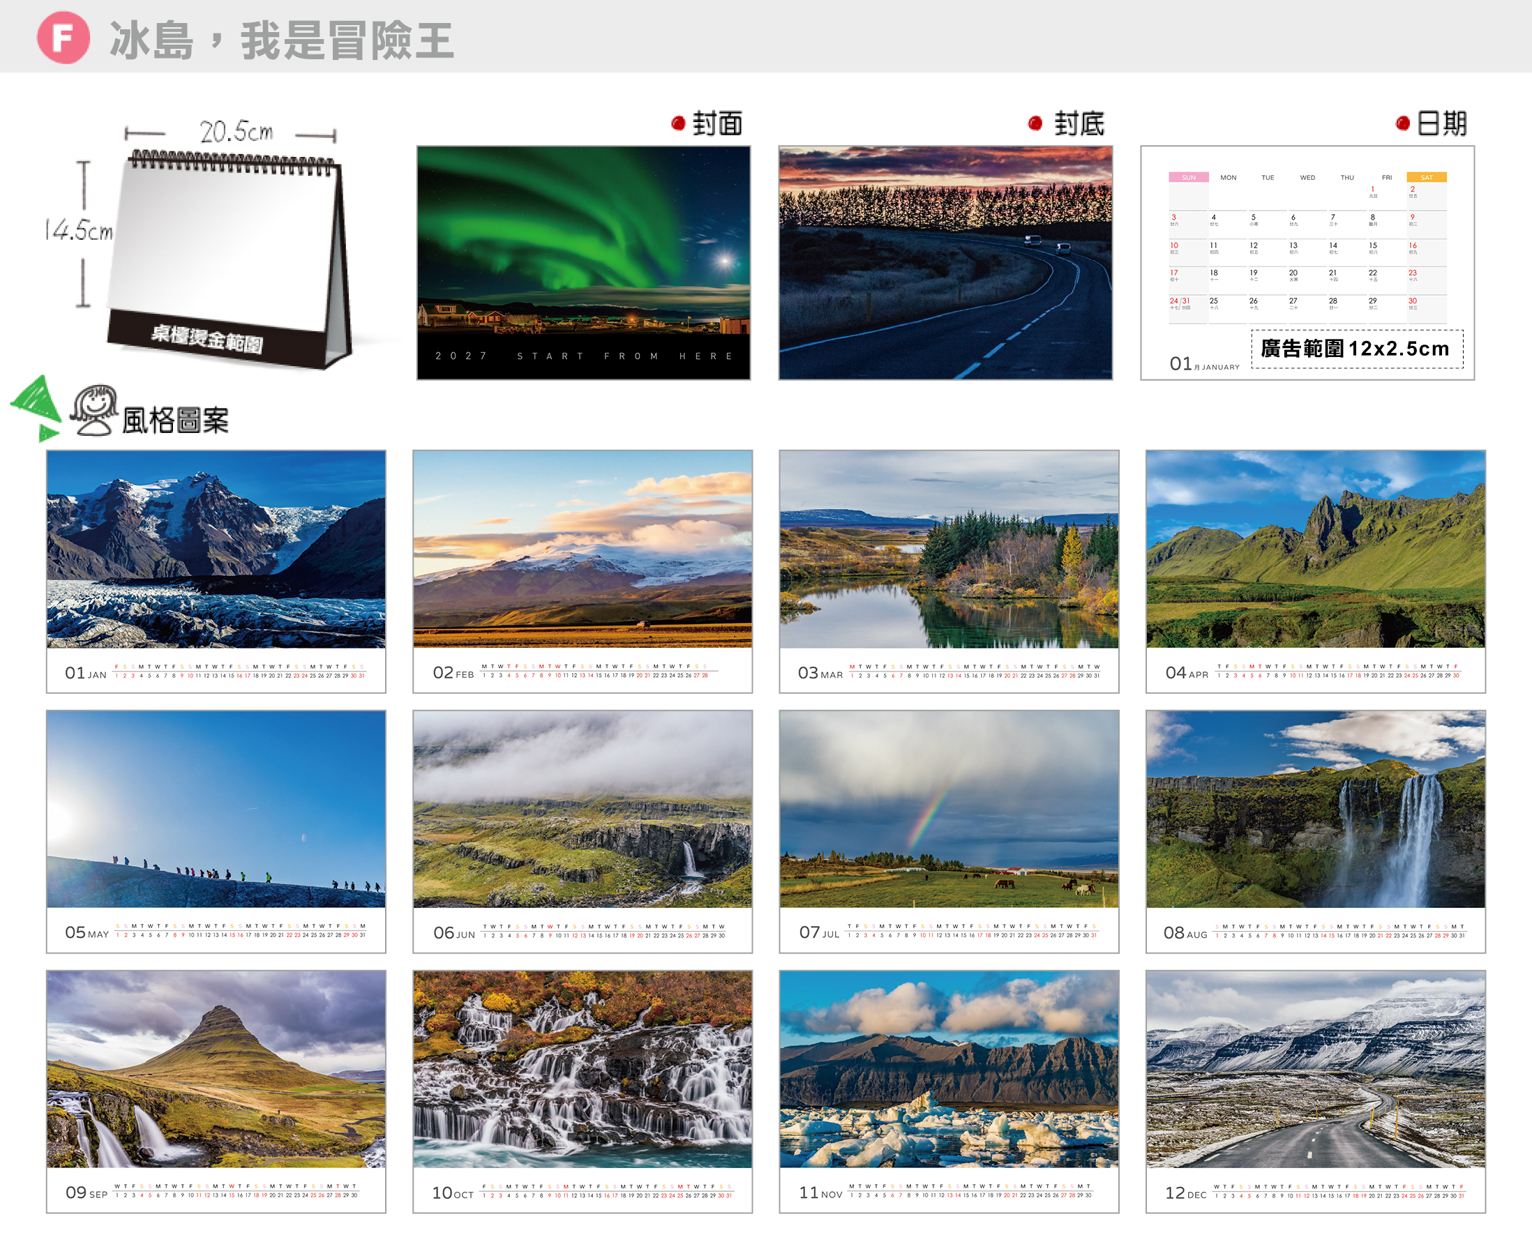1532x1242 pixels.
Task: Select the 10 OCT cascades thumbnail
Action: (x=583, y=1091)
